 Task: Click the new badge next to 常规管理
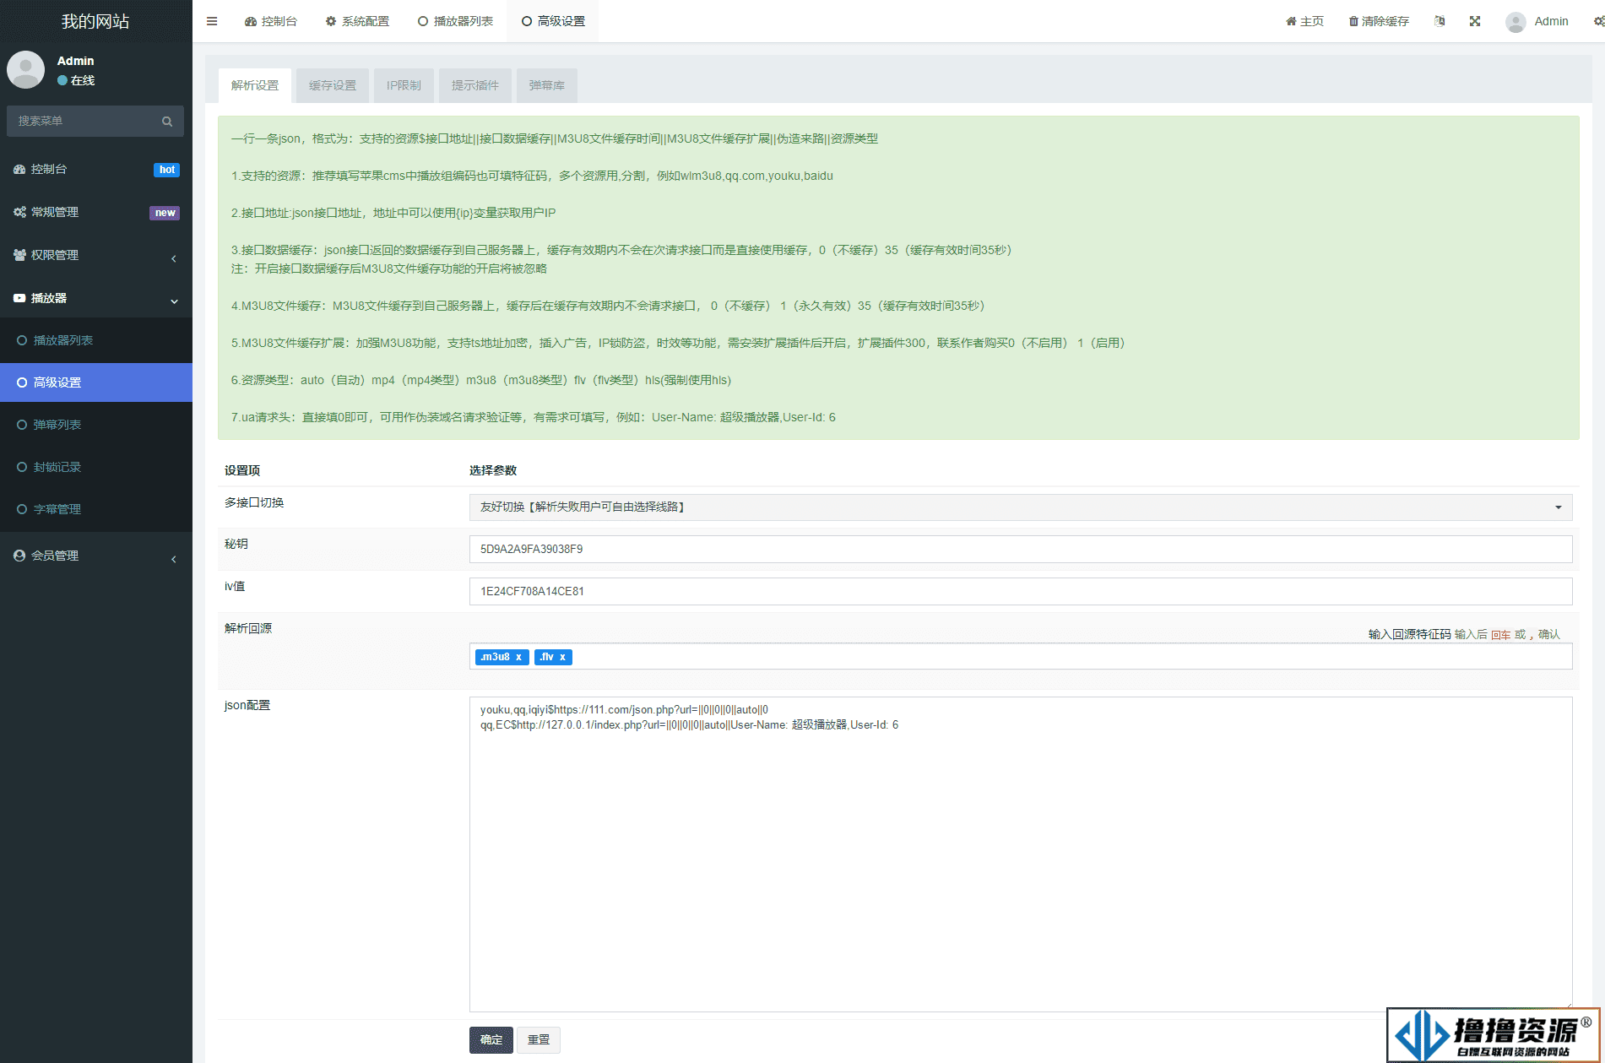165,213
